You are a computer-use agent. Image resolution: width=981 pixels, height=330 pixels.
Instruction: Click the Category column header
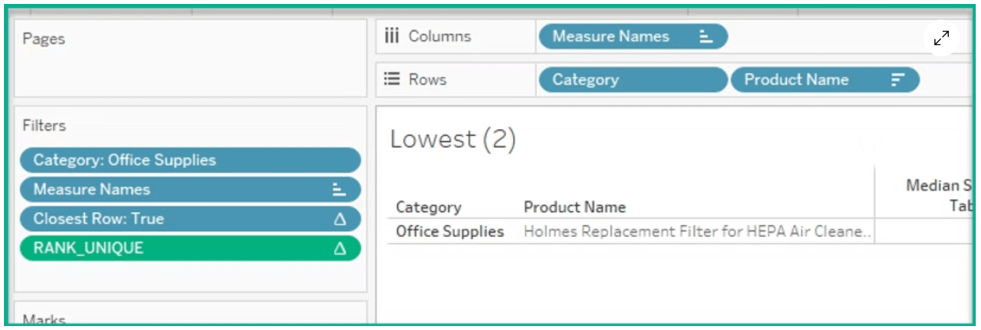[428, 208]
